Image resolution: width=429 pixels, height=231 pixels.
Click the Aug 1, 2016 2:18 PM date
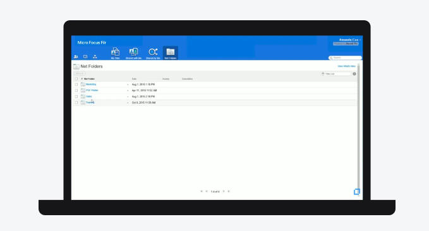coord(143,96)
